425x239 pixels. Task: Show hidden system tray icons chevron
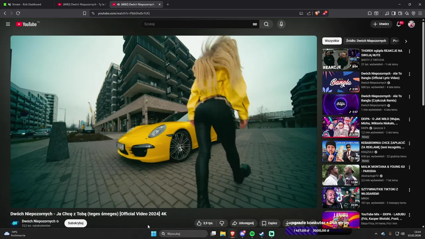376,234
